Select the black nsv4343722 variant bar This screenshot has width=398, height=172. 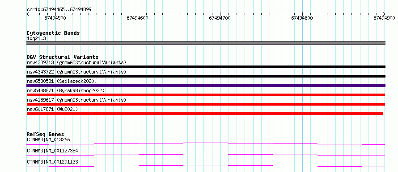(206, 76)
